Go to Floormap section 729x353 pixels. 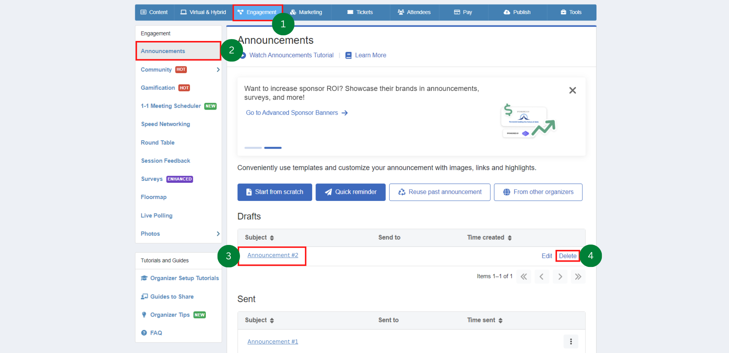point(154,197)
